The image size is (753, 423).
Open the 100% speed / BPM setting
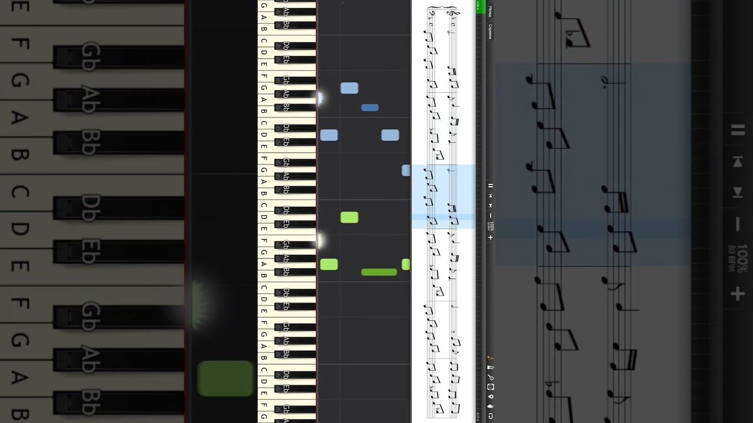coord(491,226)
